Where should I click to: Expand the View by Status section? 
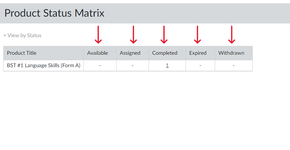pos(22,36)
